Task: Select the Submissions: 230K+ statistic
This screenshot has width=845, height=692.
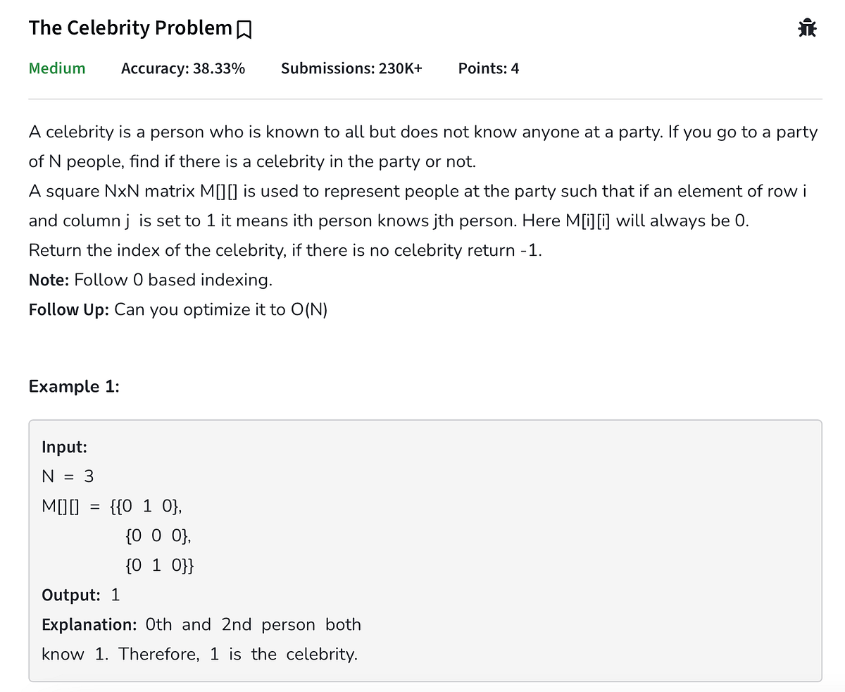Action: 351,68
